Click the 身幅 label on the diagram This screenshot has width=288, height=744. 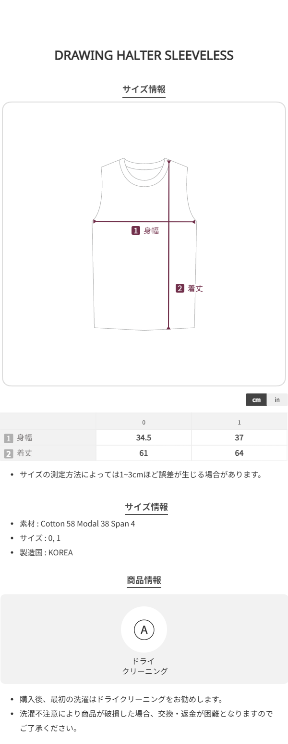pos(151,231)
